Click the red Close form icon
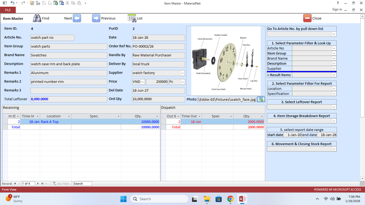Viewport: 365px width, 205px height. click(307, 18)
